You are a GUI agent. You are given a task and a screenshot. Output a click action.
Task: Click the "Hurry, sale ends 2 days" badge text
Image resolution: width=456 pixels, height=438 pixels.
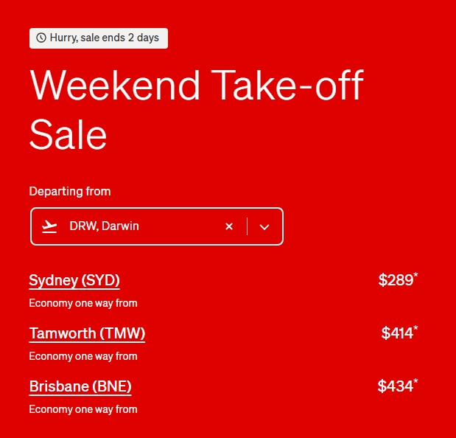(104, 38)
